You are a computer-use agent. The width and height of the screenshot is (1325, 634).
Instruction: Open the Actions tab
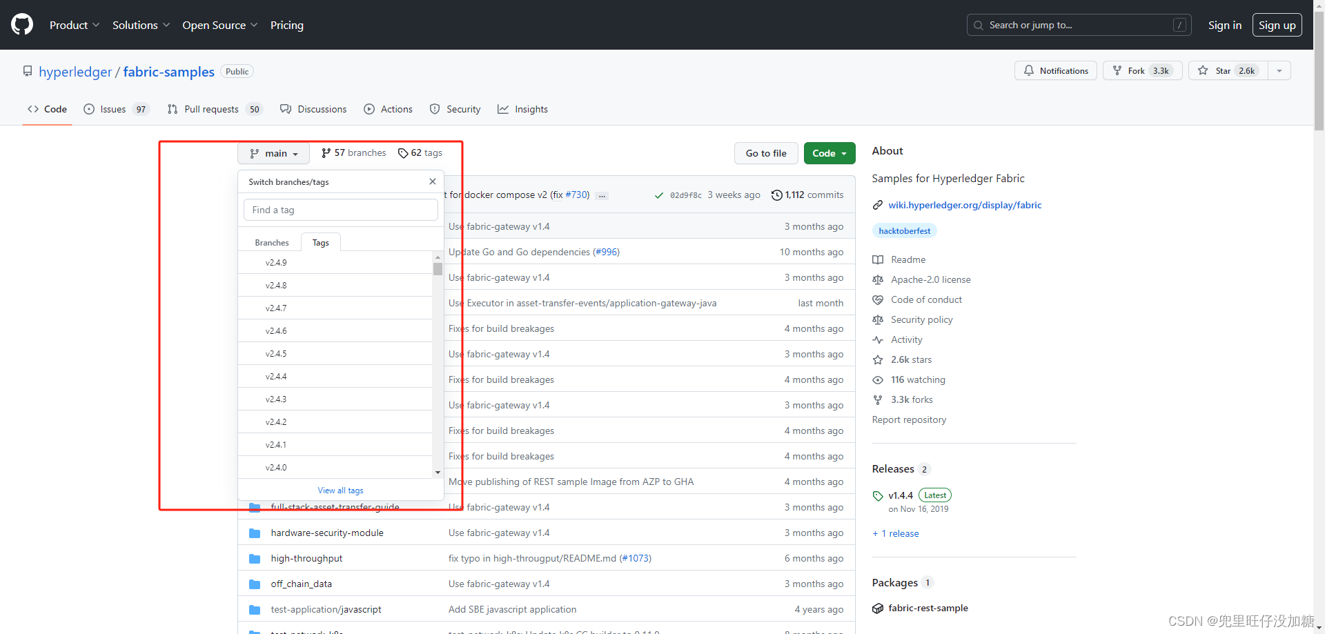[388, 109]
